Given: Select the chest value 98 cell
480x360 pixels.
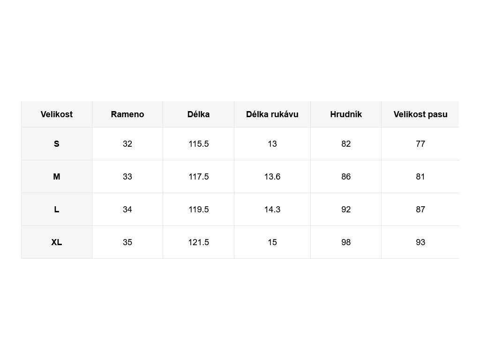Looking at the screenshot, I should pos(346,242).
